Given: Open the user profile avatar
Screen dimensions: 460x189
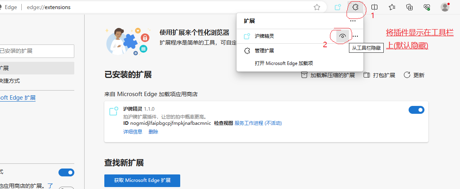Looking at the screenshot, I should tap(445, 7).
